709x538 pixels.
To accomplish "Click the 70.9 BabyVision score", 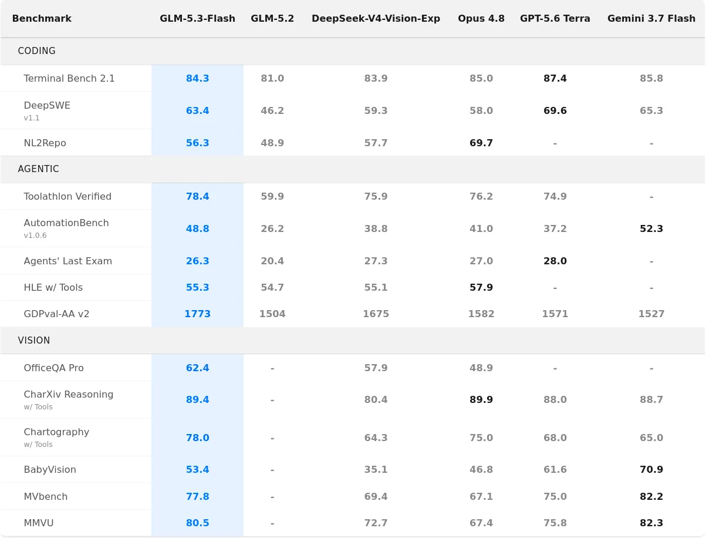I will (x=651, y=470).
